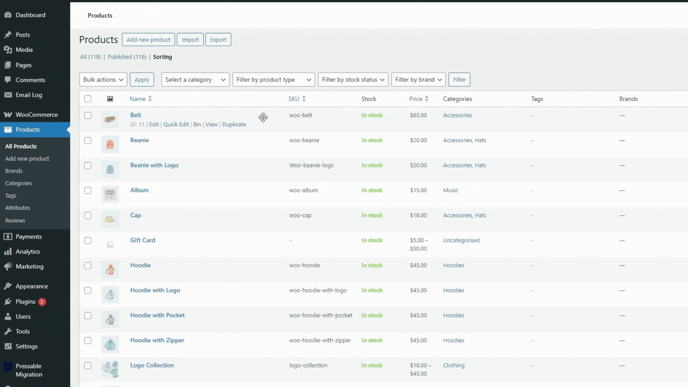Click the Add new product button
The image size is (688, 387).
148,40
